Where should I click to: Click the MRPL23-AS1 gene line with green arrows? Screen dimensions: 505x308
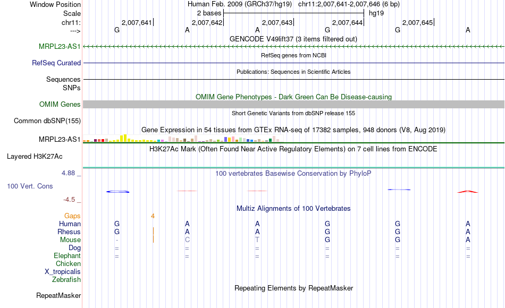tap(293, 47)
